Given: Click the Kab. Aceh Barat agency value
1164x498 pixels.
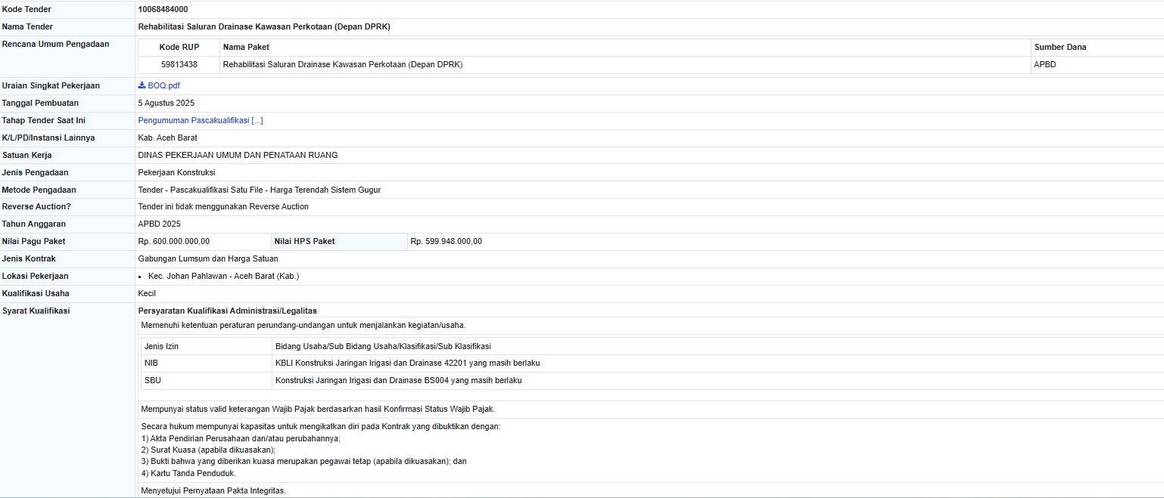Looking at the screenshot, I should pyautogui.click(x=167, y=138).
